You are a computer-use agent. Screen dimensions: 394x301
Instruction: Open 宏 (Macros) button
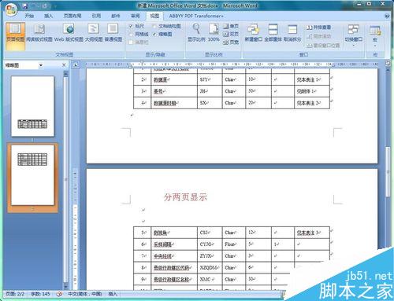pyautogui.click(x=375, y=35)
